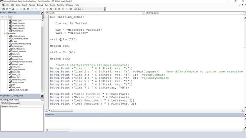
Task: Click inside the Immediate window text area
Action: coord(145,123)
